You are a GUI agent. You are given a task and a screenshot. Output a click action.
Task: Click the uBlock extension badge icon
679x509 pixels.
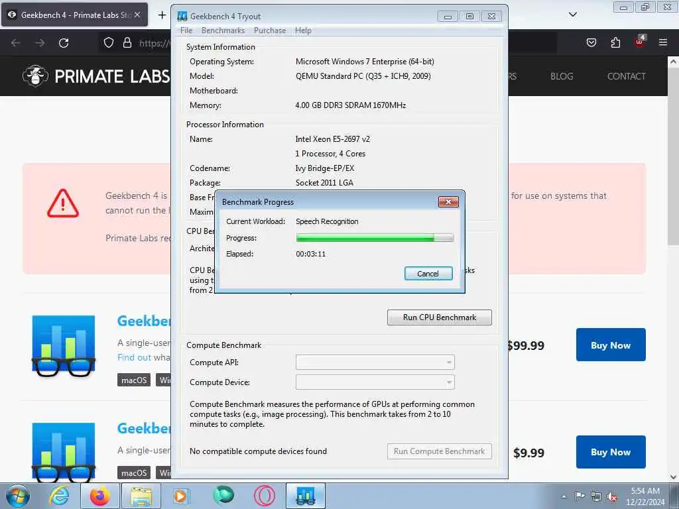tap(640, 42)
